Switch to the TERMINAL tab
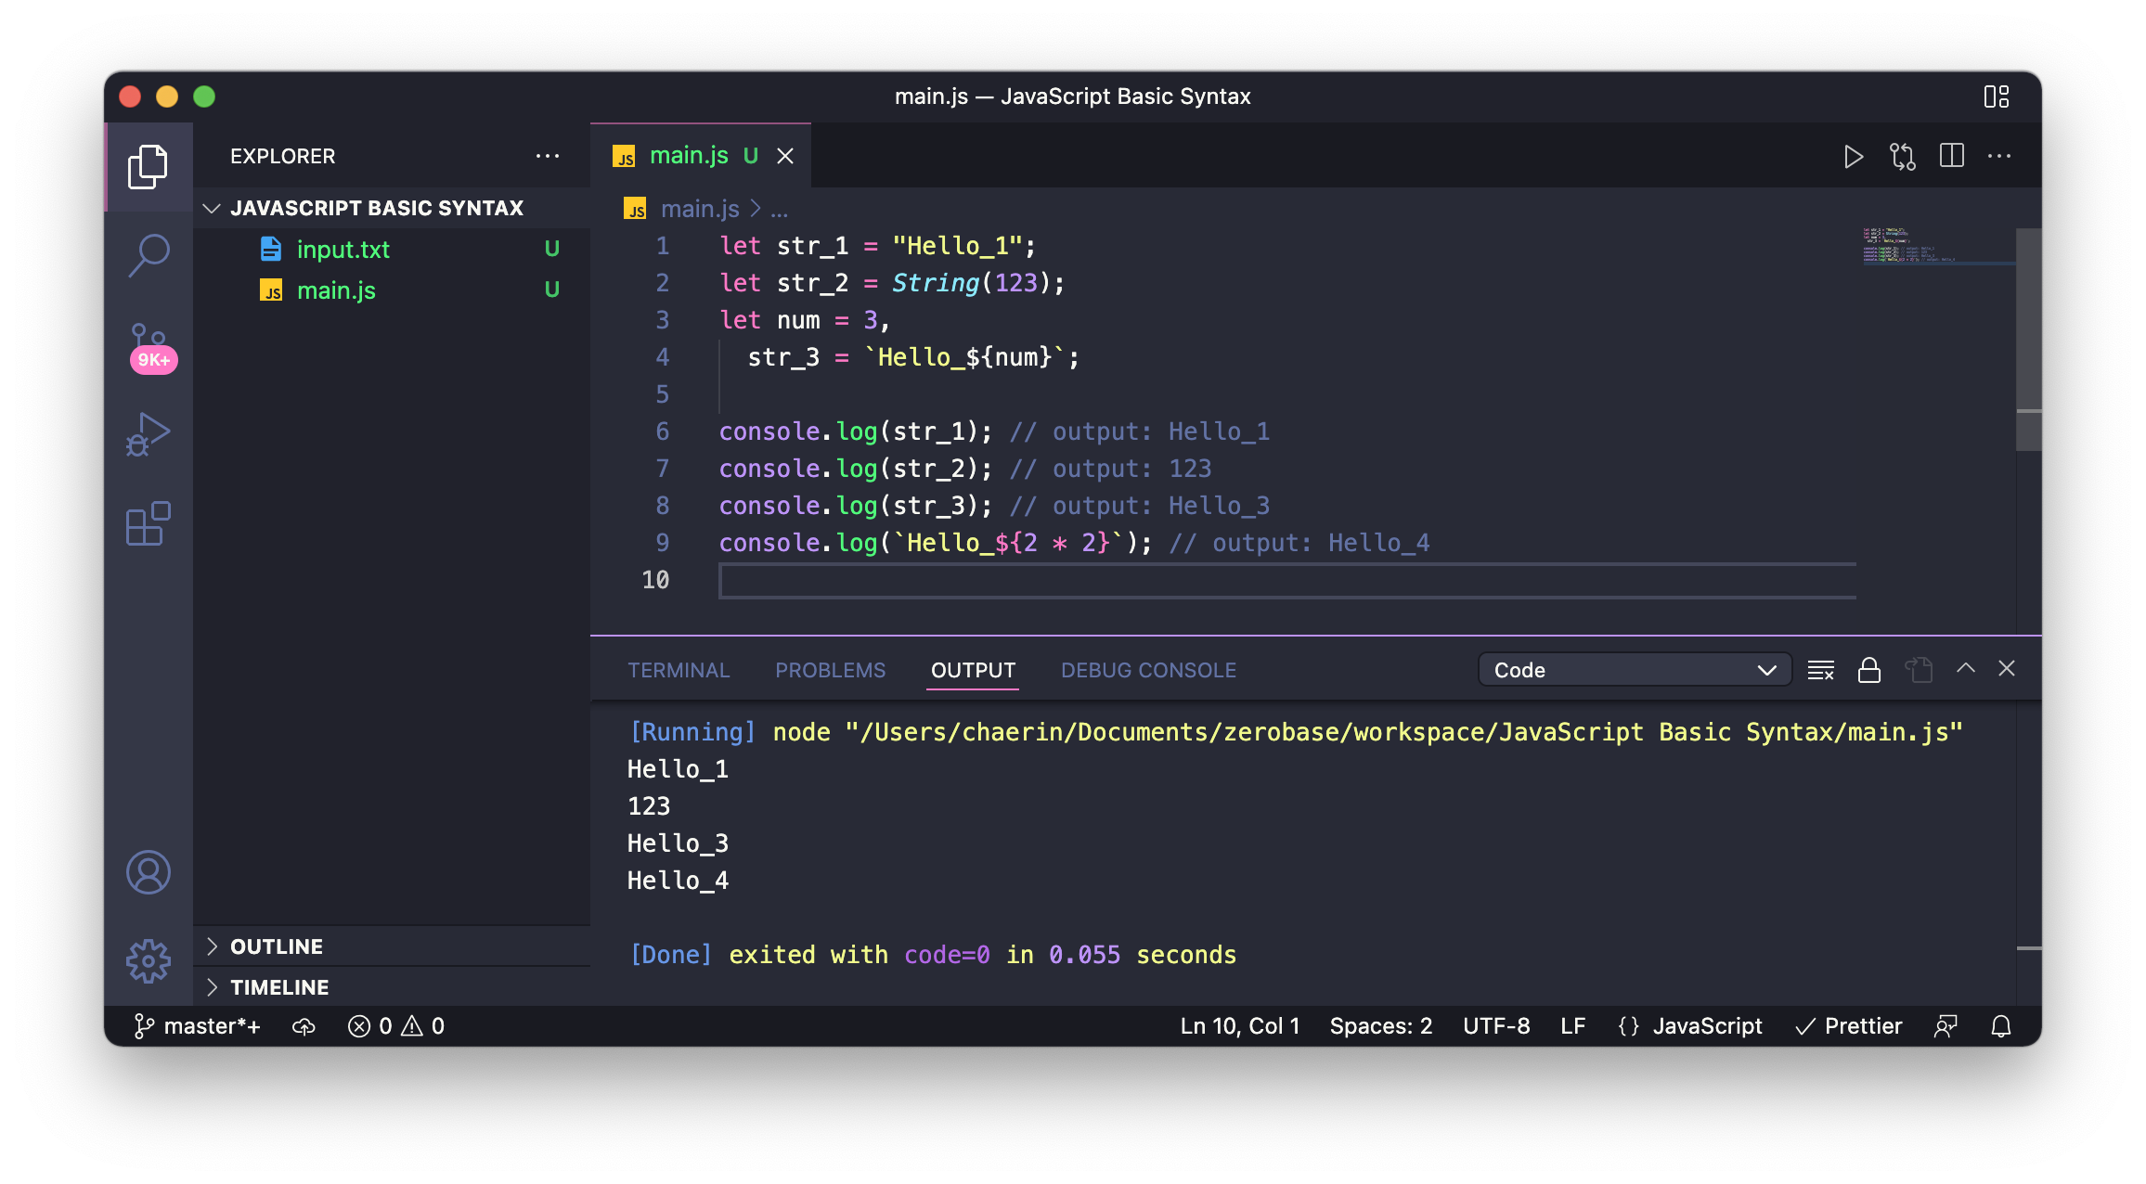Viewport: 2146px width, 1184px height. [x=679, y=670]
